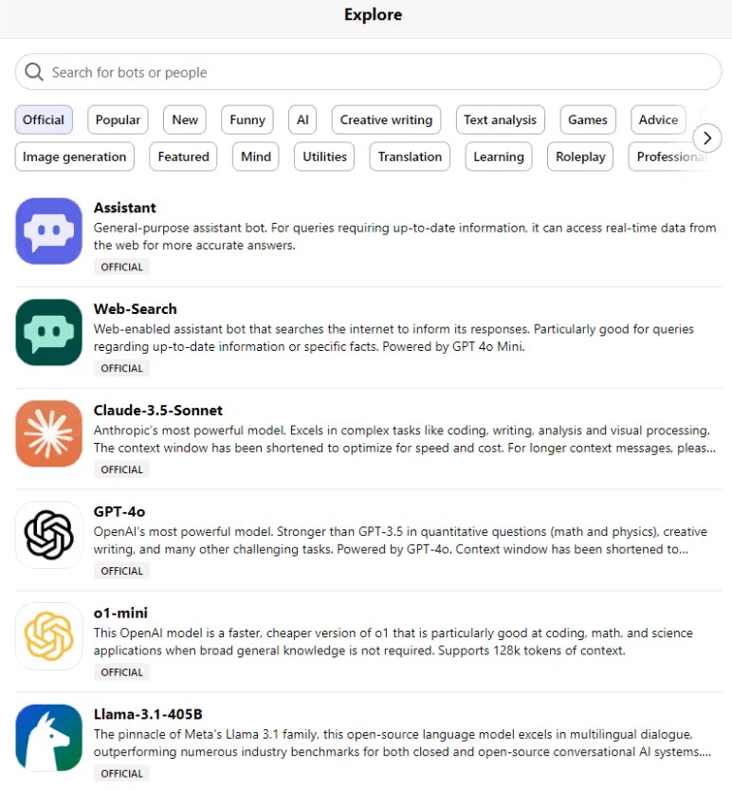Select the Popular category chip
This screenshot has height=790, width=732.
119,119
